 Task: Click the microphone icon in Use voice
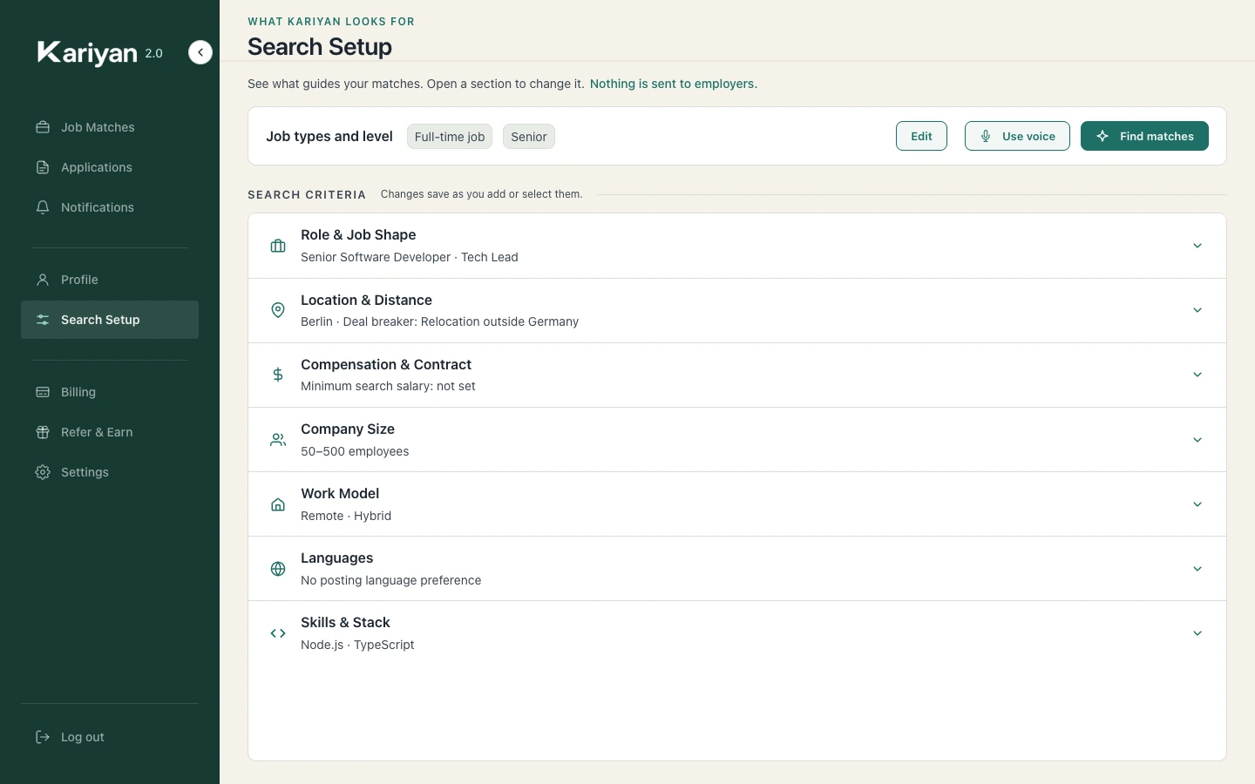pyautogui.click(x=986, y=136)
